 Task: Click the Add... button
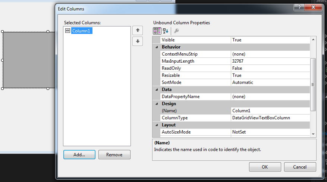point(79,155)
